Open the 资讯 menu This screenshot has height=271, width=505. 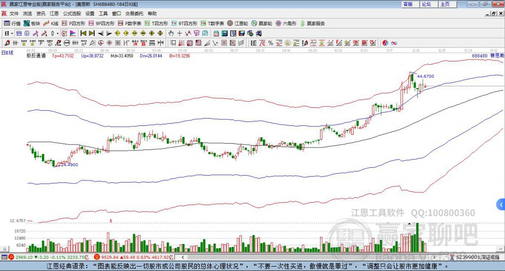coord(40,13)
